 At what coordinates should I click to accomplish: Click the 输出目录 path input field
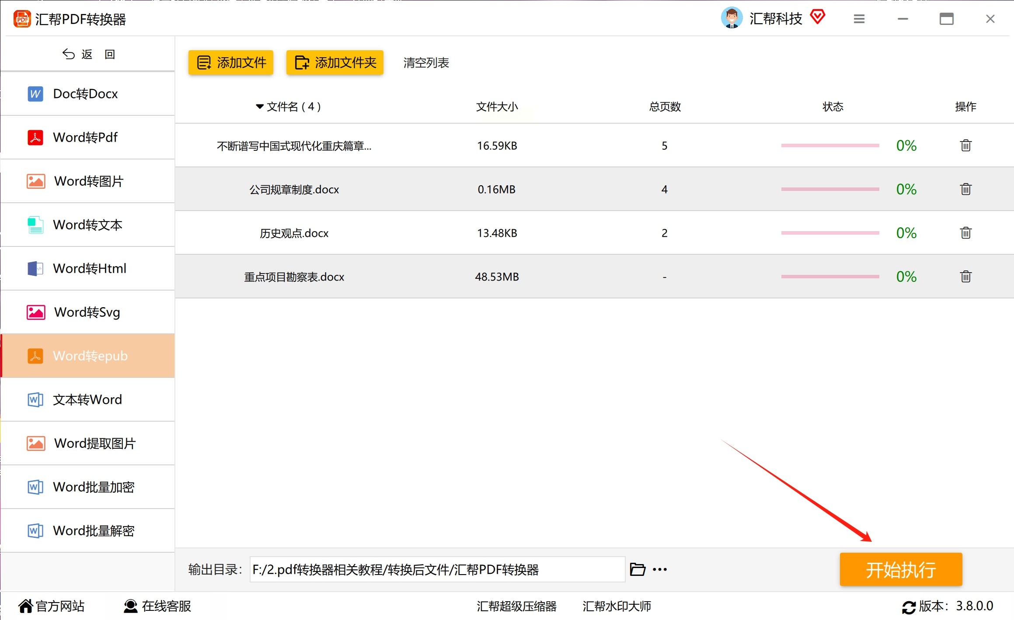pos(437,569)
